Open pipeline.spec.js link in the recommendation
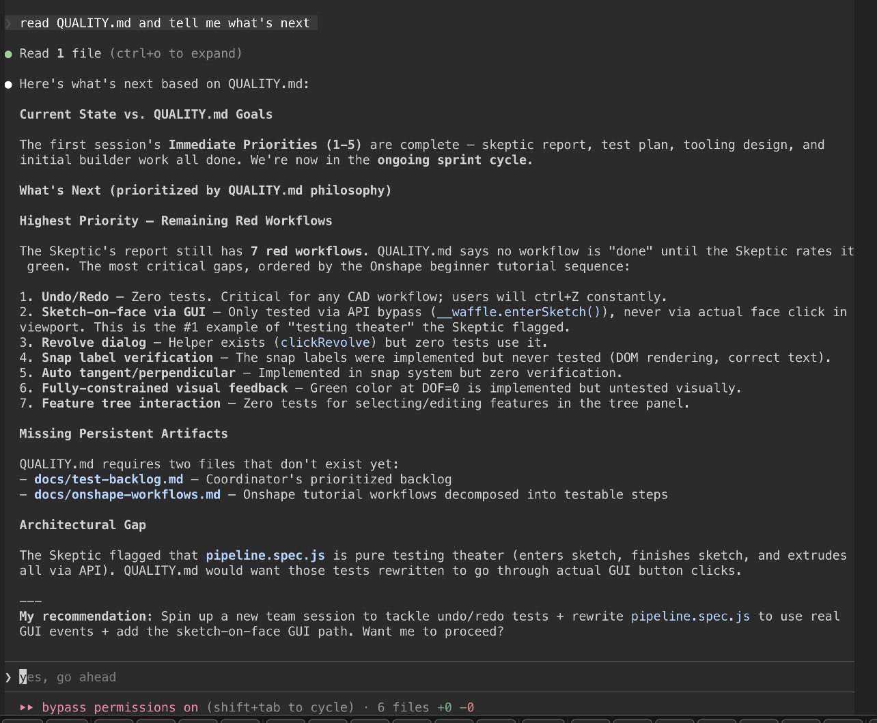 (x=690, y=616)
